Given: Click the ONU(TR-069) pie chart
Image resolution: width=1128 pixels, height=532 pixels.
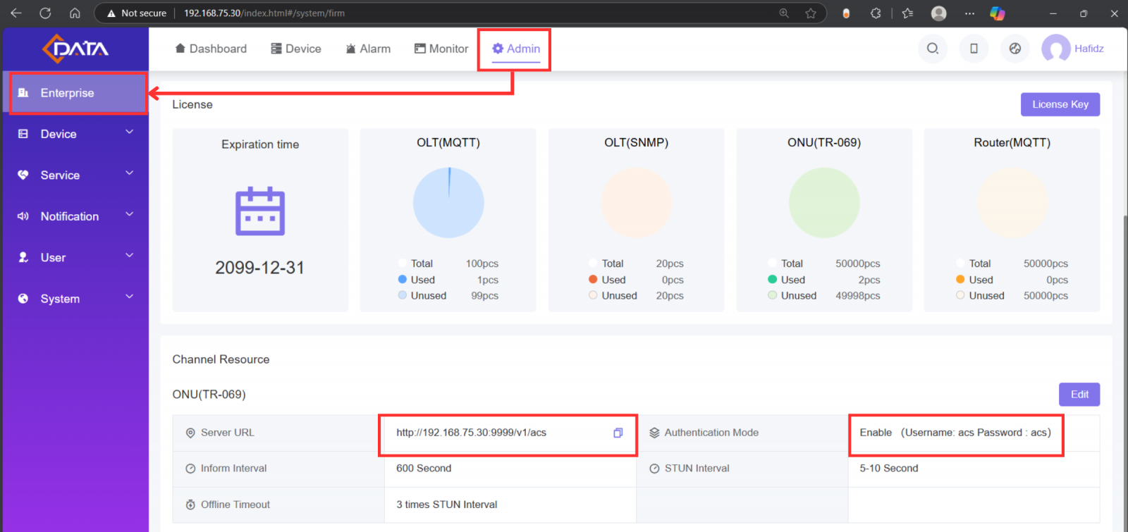Looking at the screenshot, I should [x=824, y=203].
